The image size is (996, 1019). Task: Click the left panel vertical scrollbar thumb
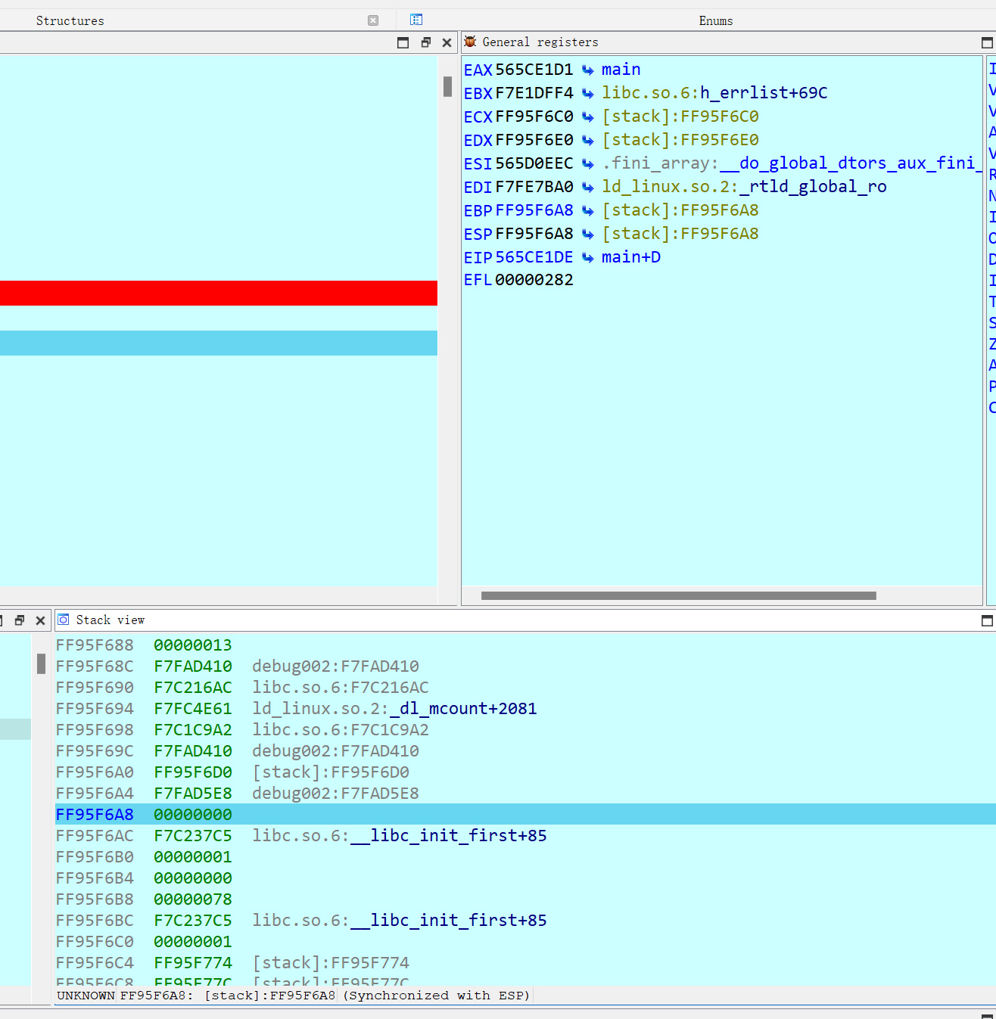pyautogui.click(x=447, y=86)
